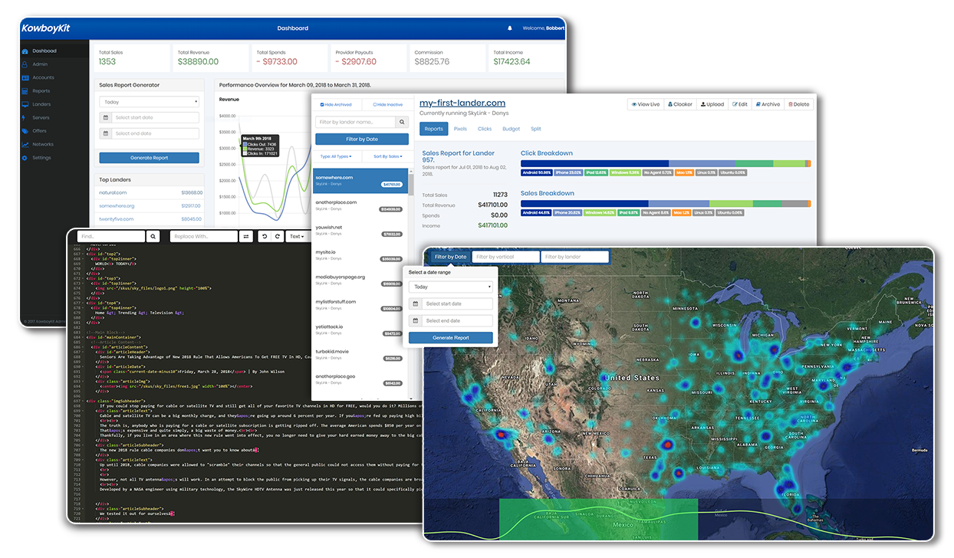Click the Find search magnifier icon
Image resolution: width=954 pixels, height=558 pixels.
tap(153, 237)
